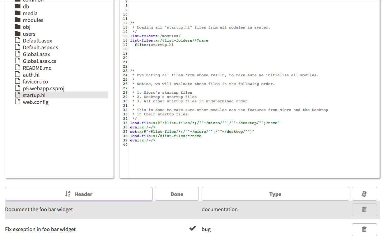The width and height of the screenshot is (383, 237).
Task: Expand the obj folder
Action: click(26, 27)
